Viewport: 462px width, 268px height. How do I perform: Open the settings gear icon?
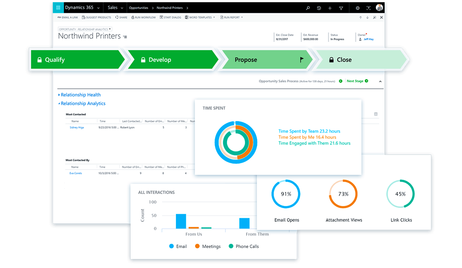pyautogui.click(x=358, y=8)
